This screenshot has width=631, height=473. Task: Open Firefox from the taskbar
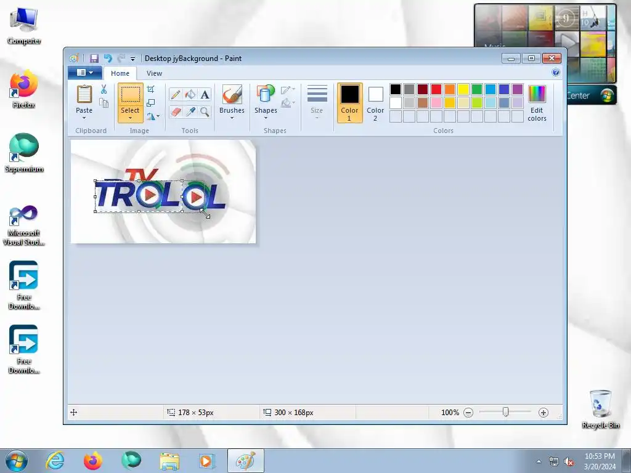93,461
